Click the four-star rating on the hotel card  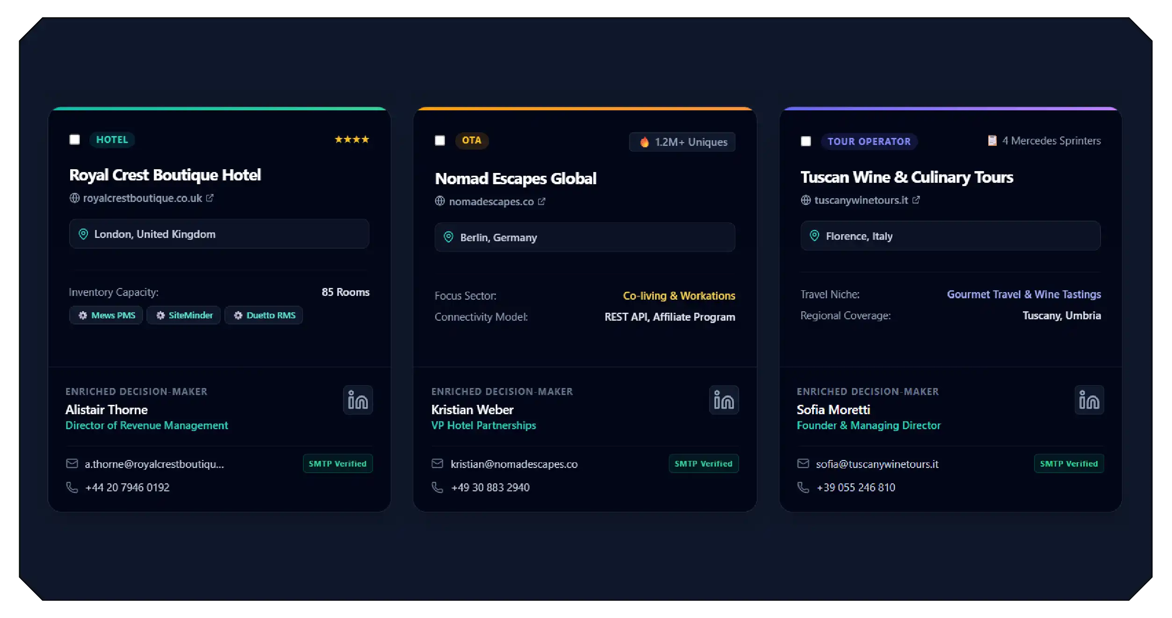(352, 139)
